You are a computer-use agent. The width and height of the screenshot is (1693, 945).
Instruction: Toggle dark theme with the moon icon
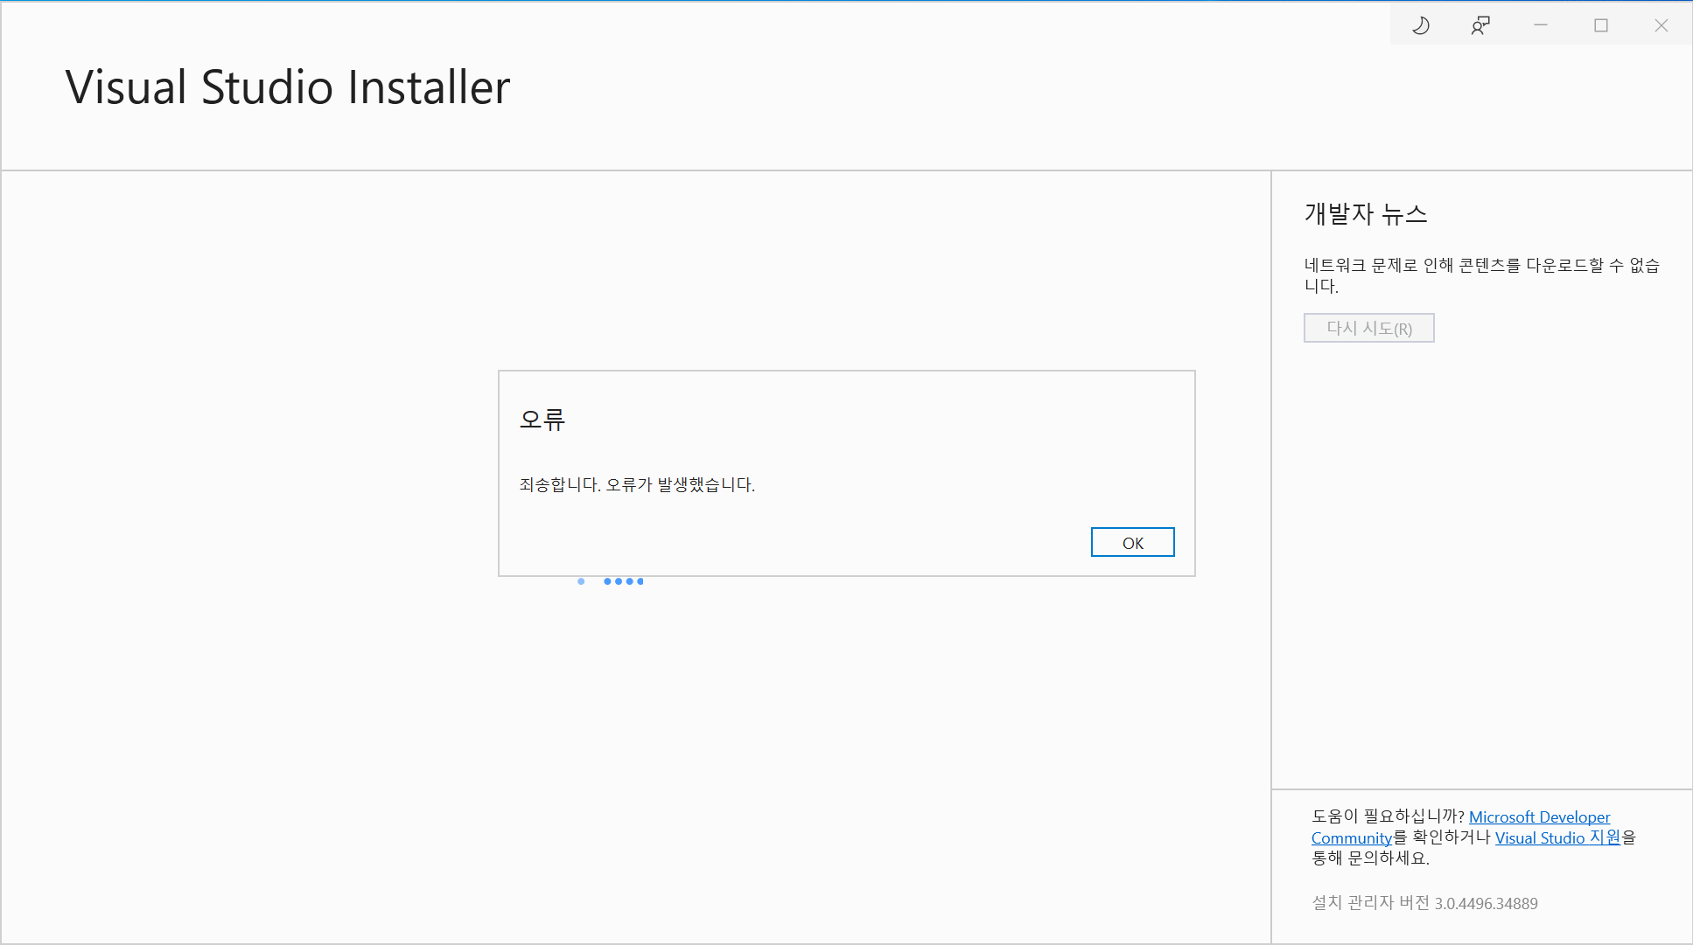1421,25
